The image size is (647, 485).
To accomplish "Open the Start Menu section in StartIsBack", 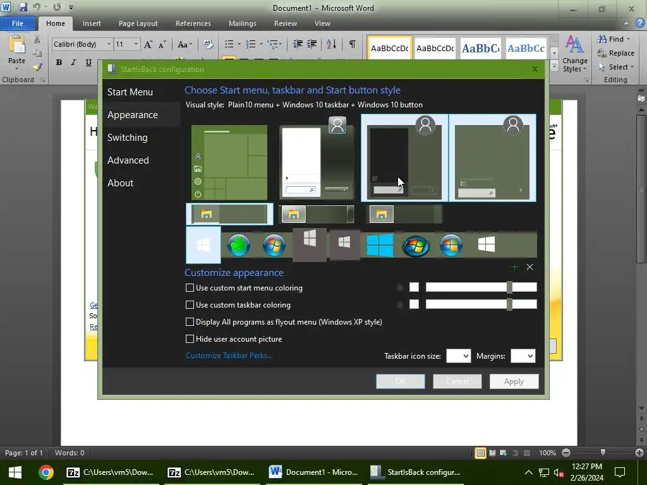I will pos(130,92).
